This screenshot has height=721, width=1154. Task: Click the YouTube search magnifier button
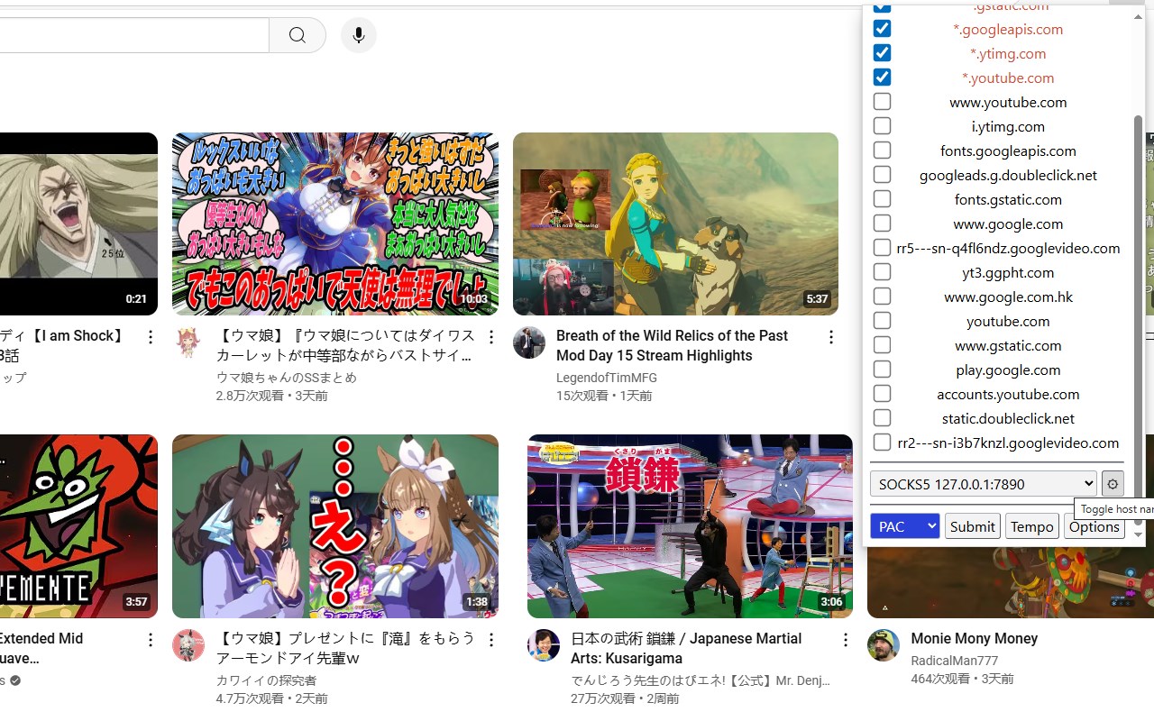tap(298, 35)
